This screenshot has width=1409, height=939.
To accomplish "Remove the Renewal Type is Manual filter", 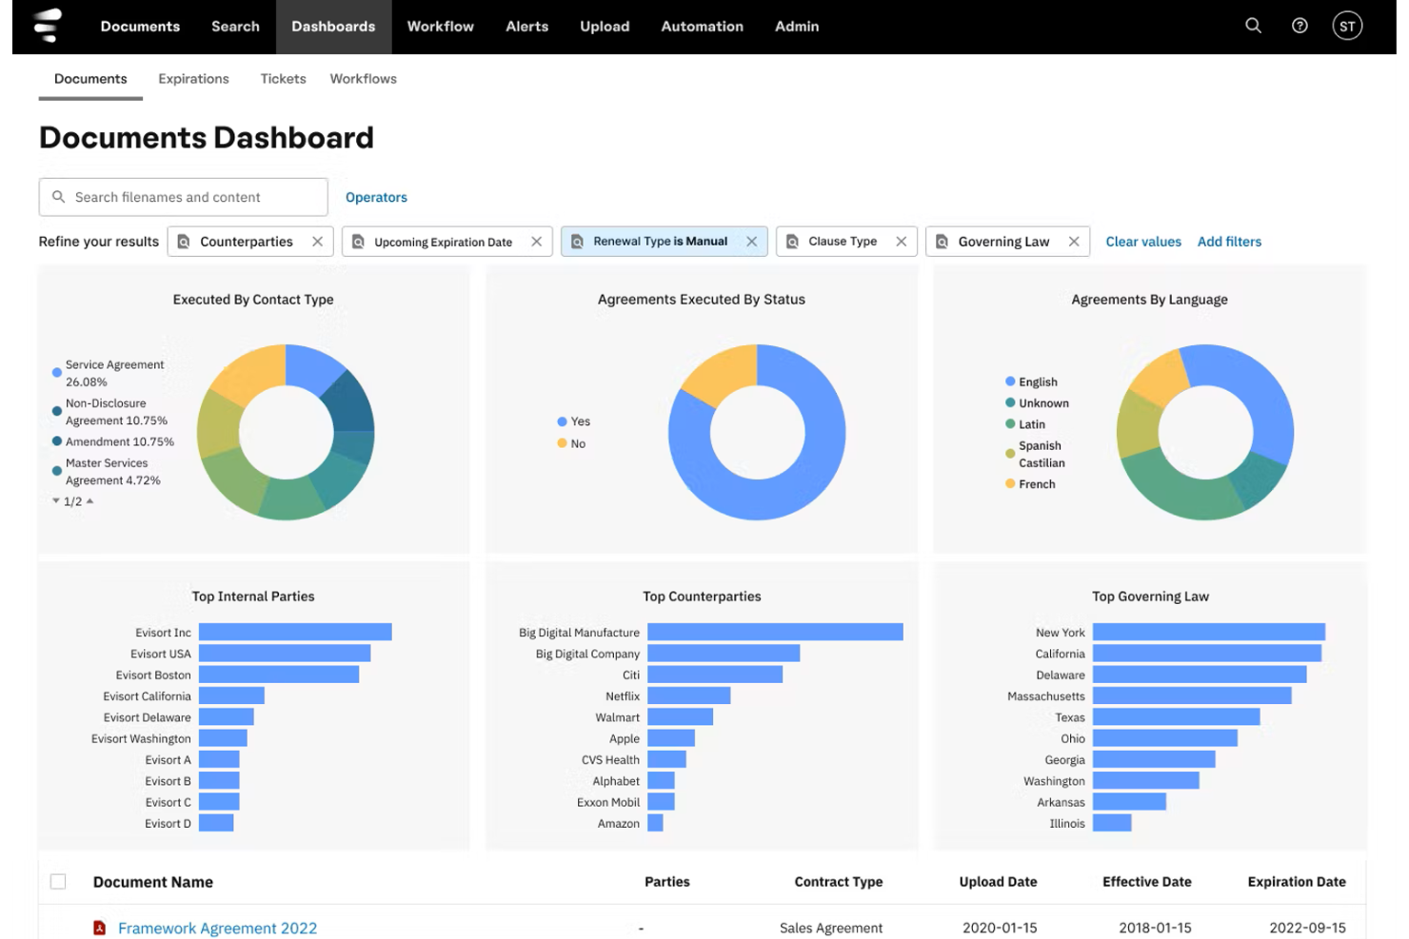I will click(x=752, y=242).
